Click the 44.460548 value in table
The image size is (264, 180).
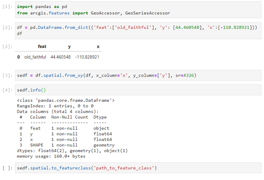[x=60, y=57]
